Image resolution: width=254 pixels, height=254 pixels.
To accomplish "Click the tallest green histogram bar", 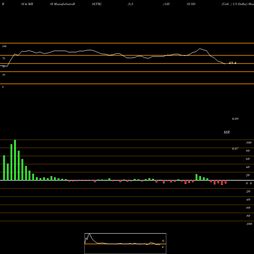I will point(15,160).
